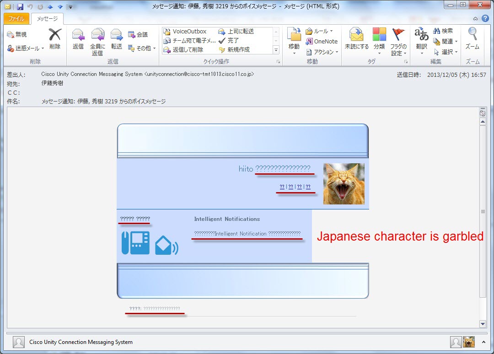The width and height of the screenshot is (494, 354).
Task: Select 上司に転送 quick step
Action: (236, 32)
